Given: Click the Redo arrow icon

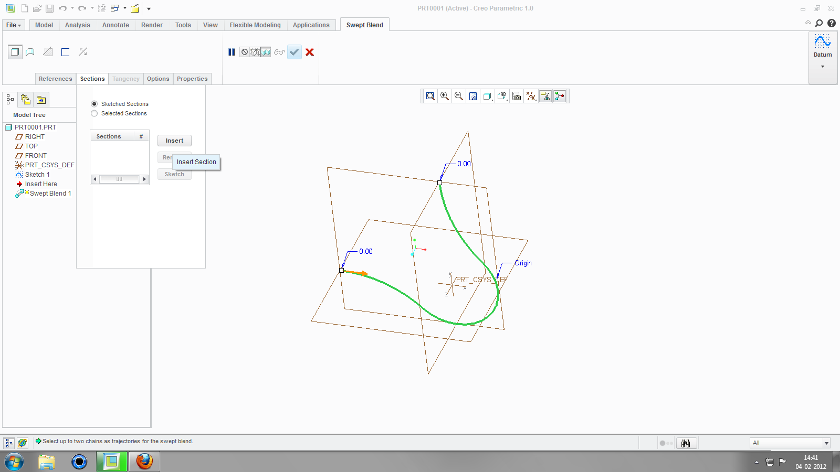Looking at the screenshot, I should pyautogui.click(x=82, y=8).
